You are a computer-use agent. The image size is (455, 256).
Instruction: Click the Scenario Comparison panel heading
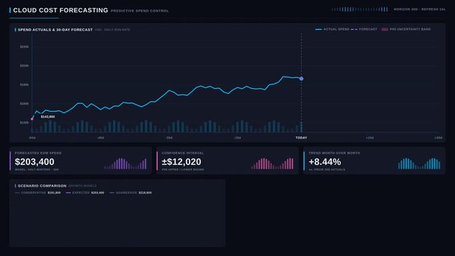coord(42,186)
